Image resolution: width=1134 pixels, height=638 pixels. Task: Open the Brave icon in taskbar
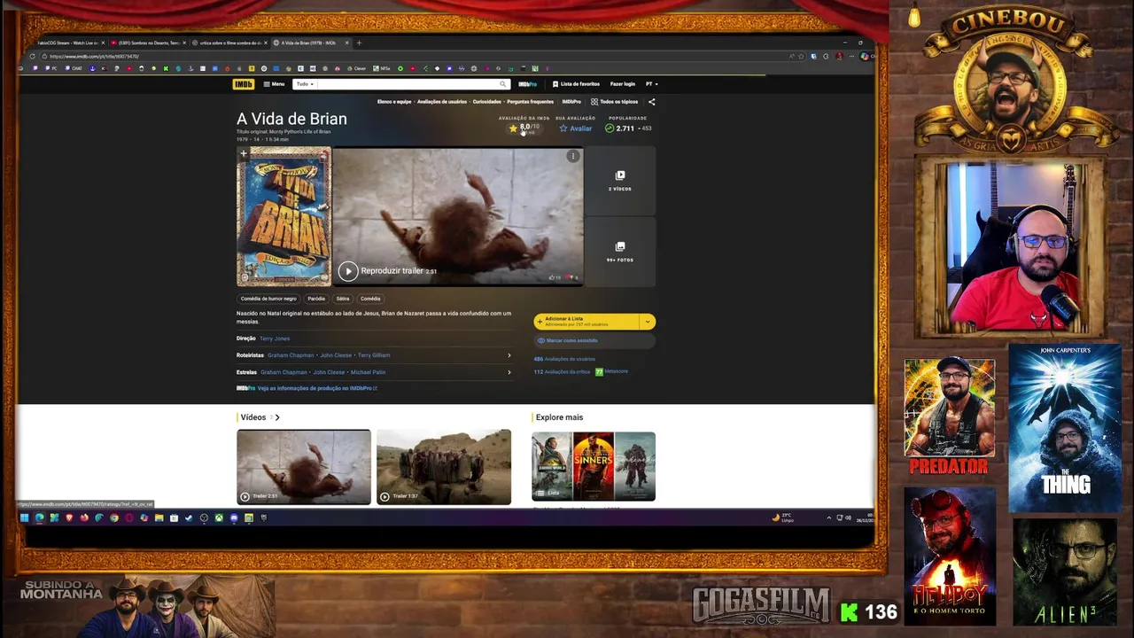click(69, 517)
